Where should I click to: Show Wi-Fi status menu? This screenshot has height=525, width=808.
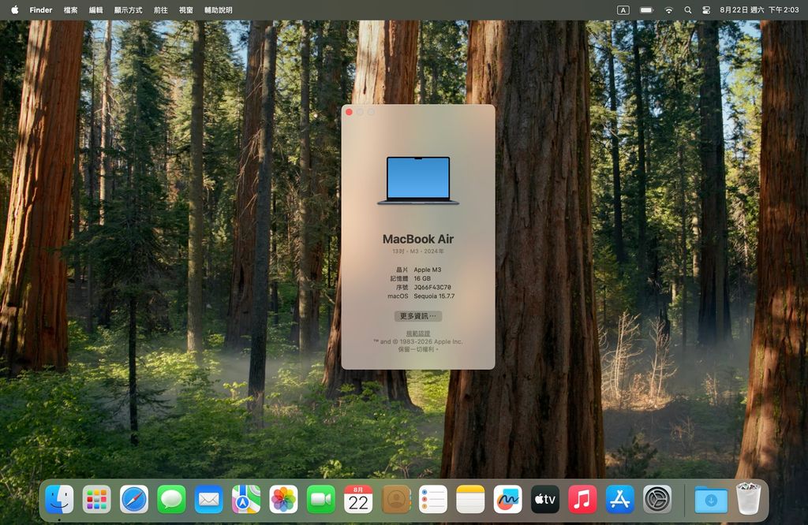669,9
